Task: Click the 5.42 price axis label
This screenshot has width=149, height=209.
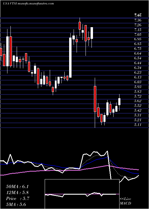Action: tap(138, 110)
